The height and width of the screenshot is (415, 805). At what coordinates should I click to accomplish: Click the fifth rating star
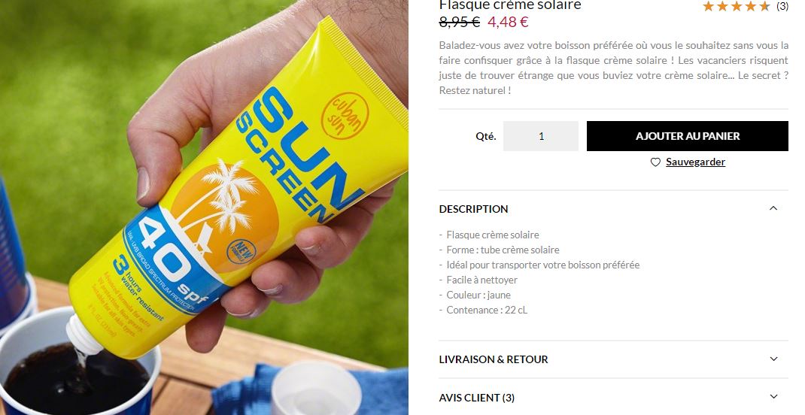coord(764,6)
